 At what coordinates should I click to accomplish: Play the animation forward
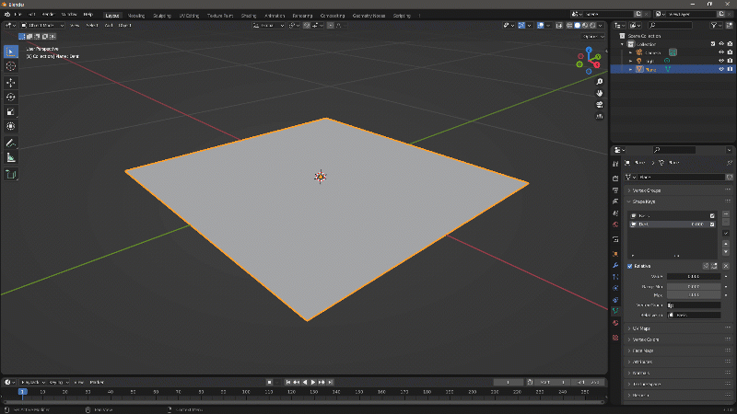pos(313,383)
